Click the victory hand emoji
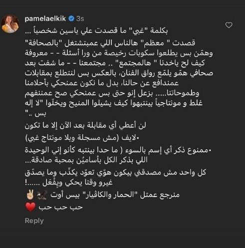 [x=30, y=194]
